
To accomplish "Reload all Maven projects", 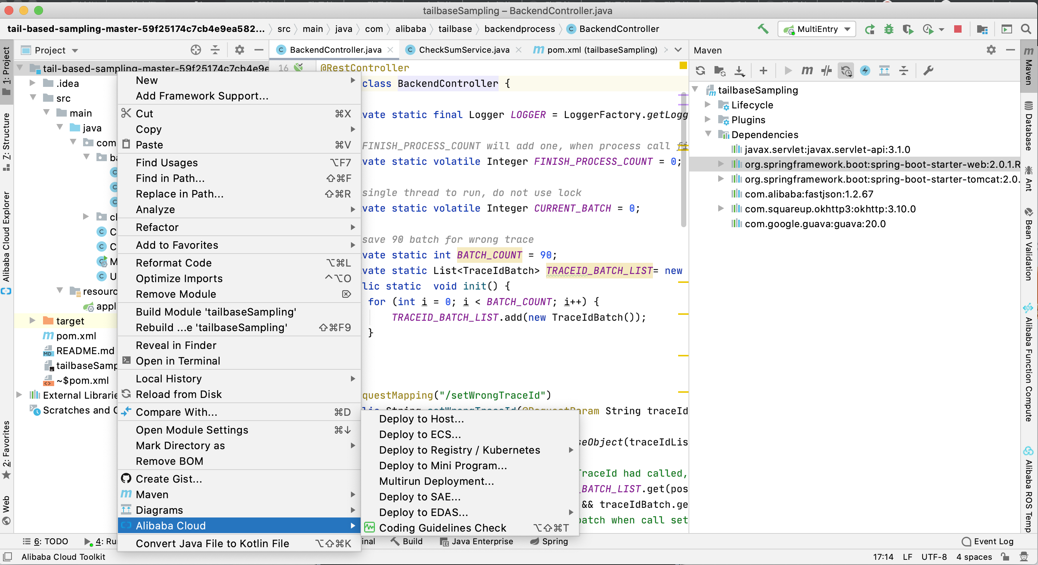I will tap(700, 71).
